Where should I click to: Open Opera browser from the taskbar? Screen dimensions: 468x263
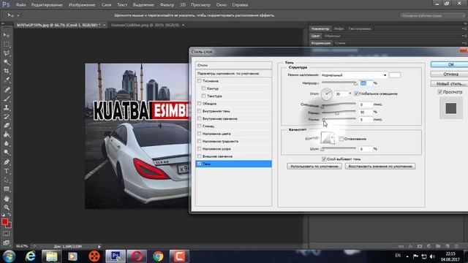click(x=137, y=256)
